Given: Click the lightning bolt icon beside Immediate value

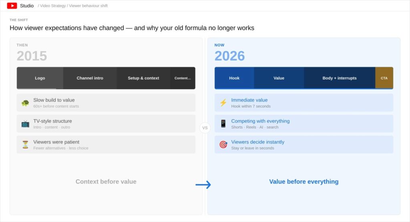Looking at the screenshot, I should click(223, 103).
